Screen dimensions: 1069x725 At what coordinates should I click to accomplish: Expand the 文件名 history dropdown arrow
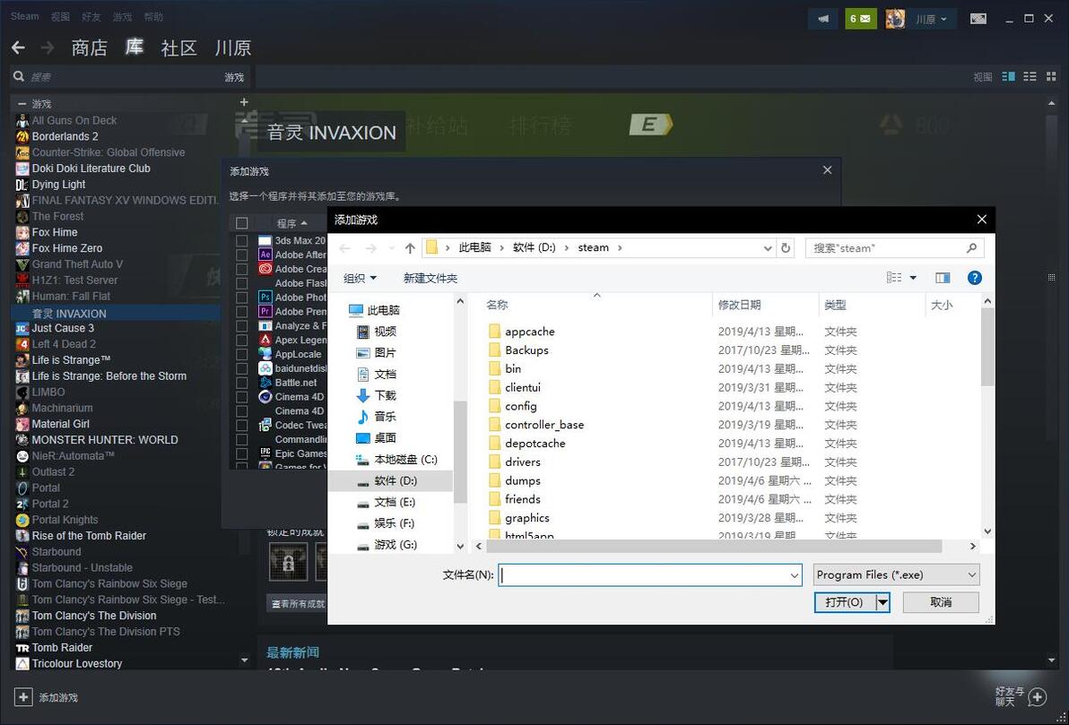click(795, 575)
